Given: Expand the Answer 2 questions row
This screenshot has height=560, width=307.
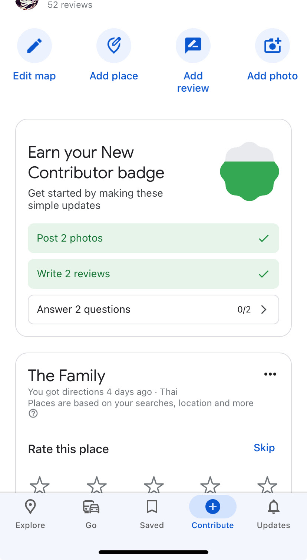Looking at the screenshot, I should pos(153,310).
